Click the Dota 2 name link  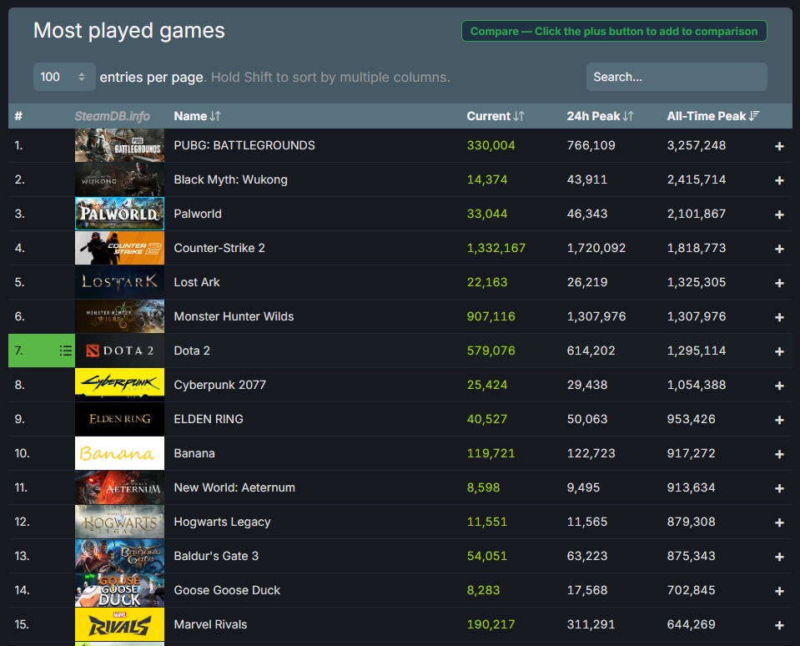pyautogui.click(x=192, y=351)
